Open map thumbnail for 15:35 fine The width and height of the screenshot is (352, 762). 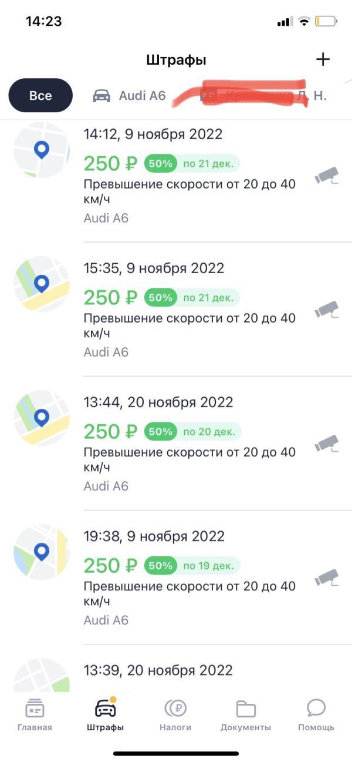(41, 284)
